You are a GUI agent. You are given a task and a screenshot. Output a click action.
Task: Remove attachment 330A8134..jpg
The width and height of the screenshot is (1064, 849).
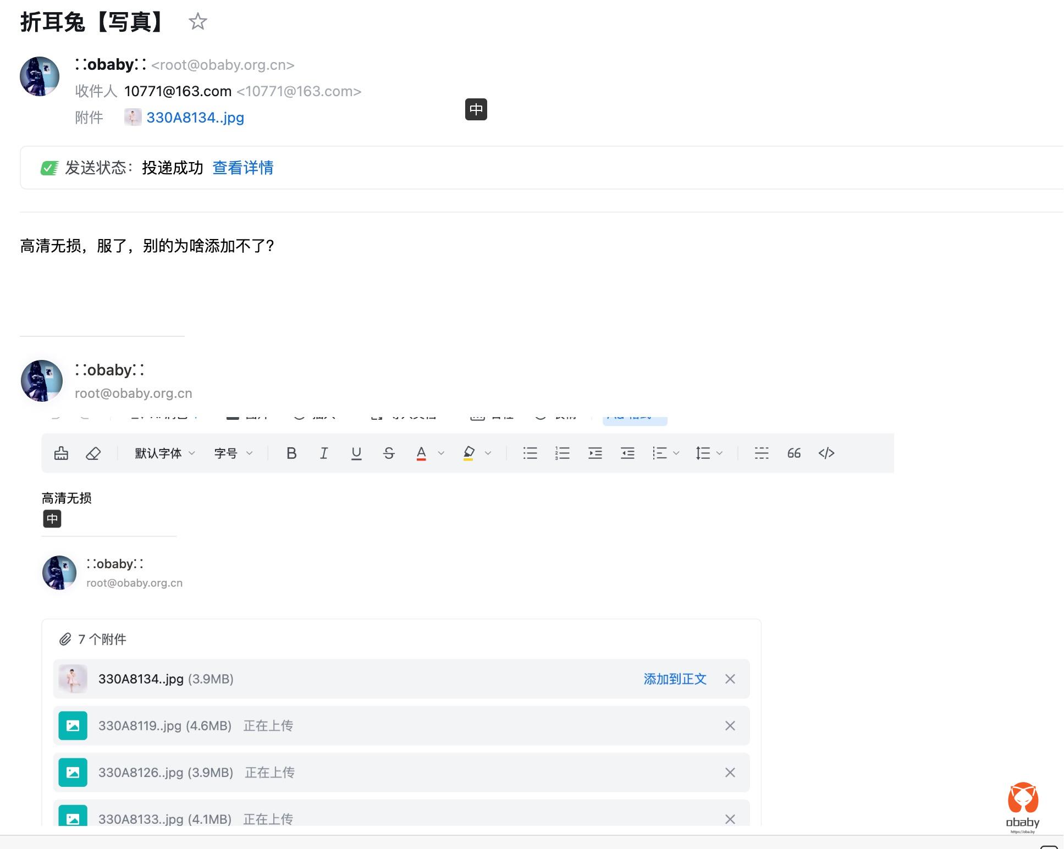[730, 679]
